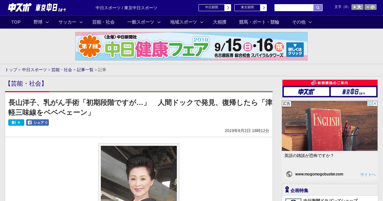Expand the 一般スポーツ dropdown chevron
This screenshot has width=383, height=201.
pyautogui.click(x=159, y=22)
